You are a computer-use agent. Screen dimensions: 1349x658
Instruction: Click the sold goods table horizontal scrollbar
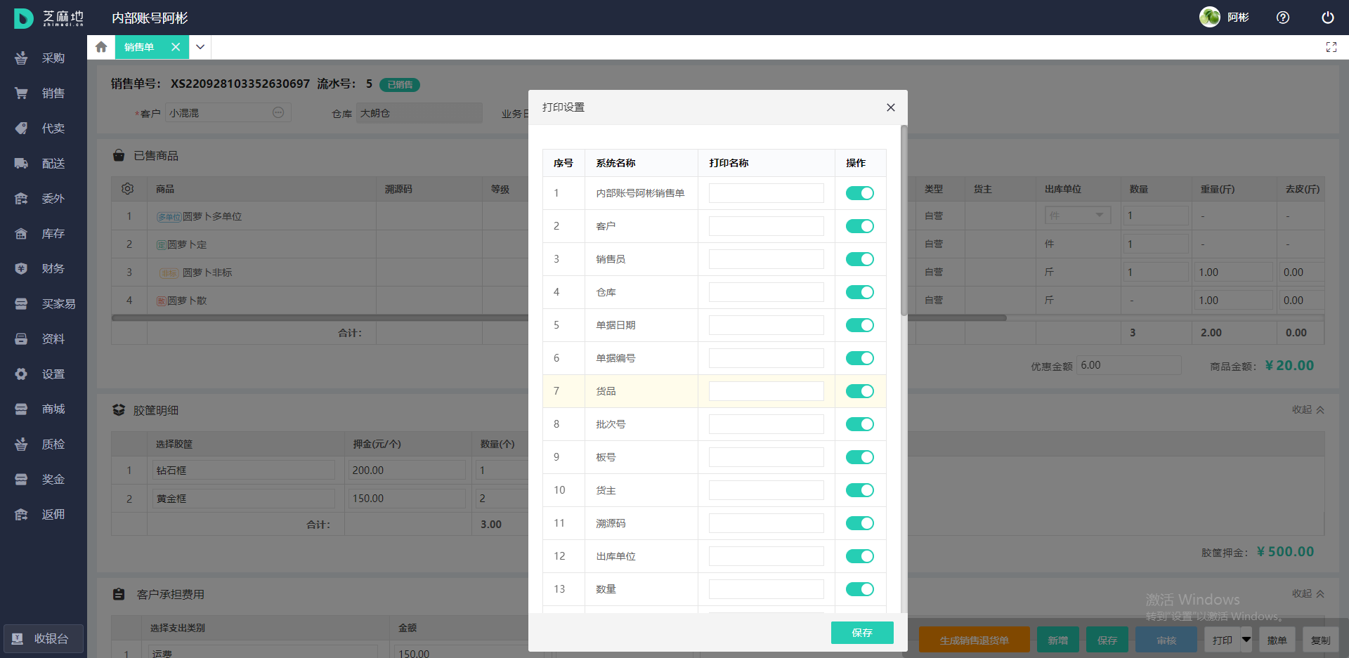(x=559, y=318)
